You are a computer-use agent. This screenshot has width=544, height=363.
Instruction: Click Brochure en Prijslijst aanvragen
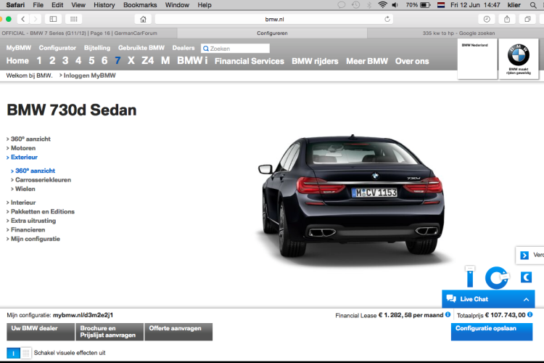coord(110,332)
